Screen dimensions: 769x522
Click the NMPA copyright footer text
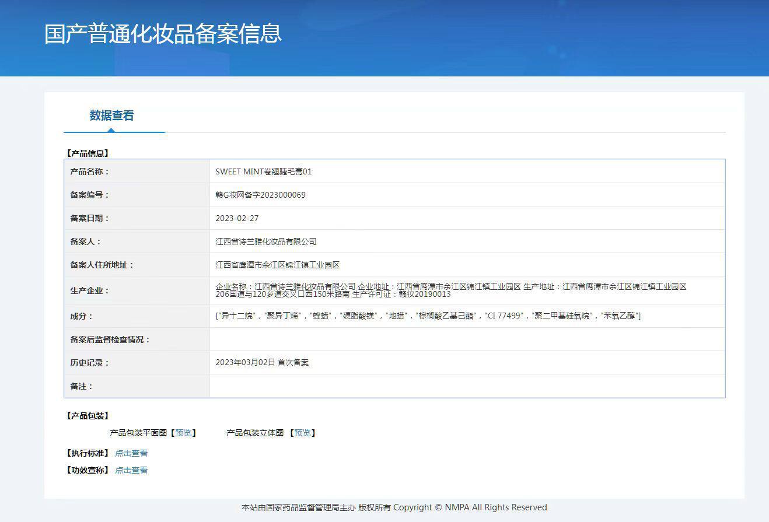[x=394, y=507]
